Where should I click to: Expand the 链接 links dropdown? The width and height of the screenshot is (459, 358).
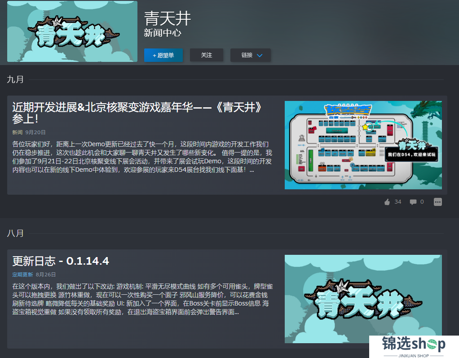tap(250, 55)
